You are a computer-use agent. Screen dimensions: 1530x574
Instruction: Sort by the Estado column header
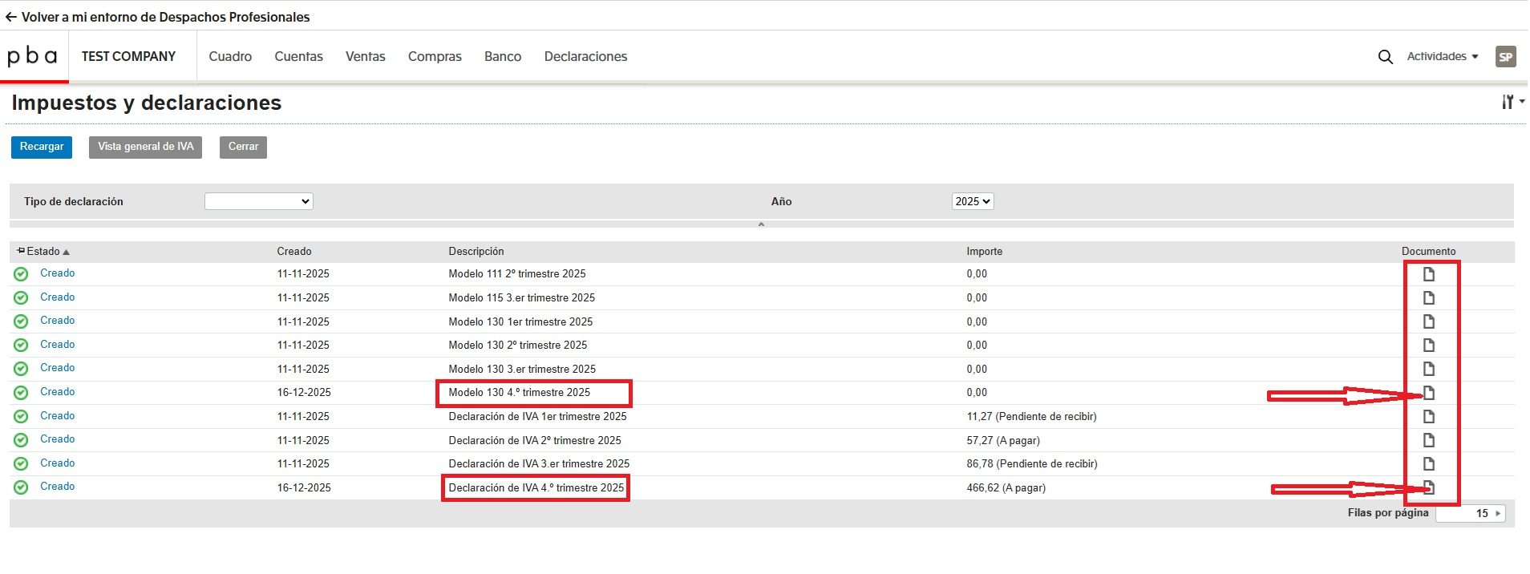(x=44, y=251)
